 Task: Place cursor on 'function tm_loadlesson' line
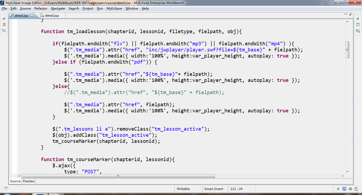pos(141,32)
